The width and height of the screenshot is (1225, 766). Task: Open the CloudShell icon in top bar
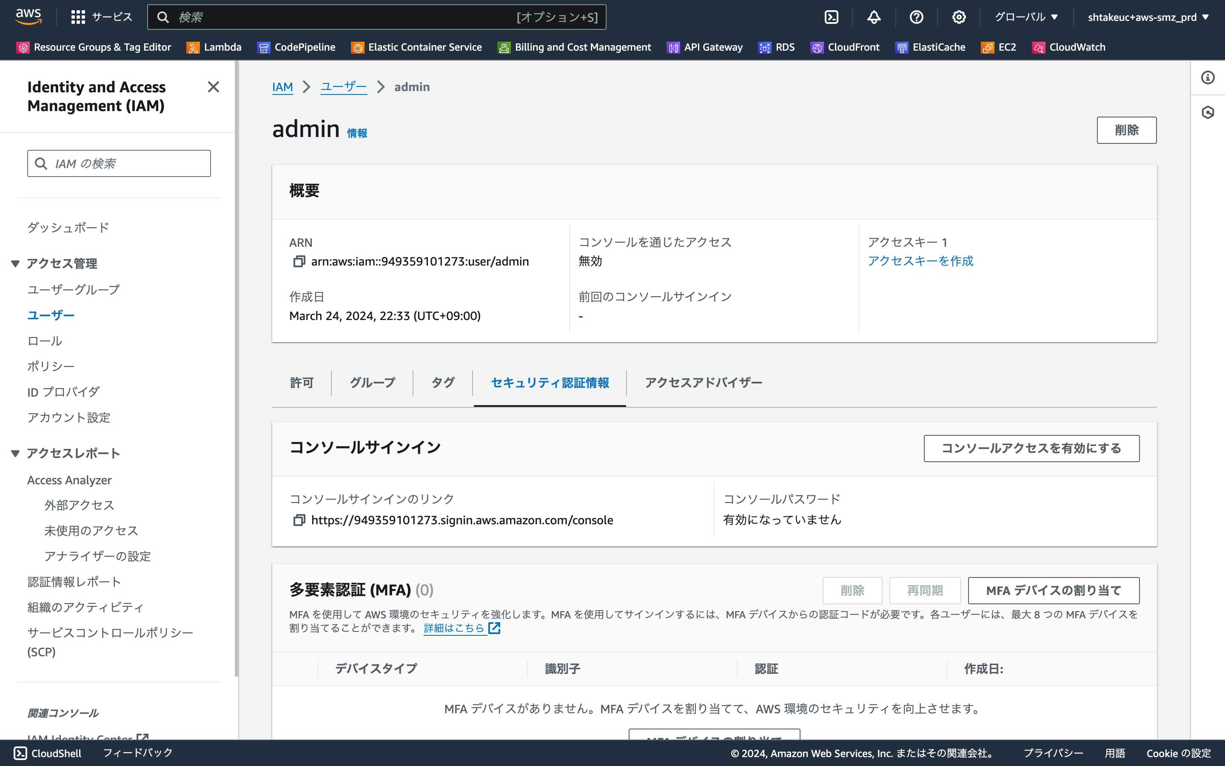(831, 17)
